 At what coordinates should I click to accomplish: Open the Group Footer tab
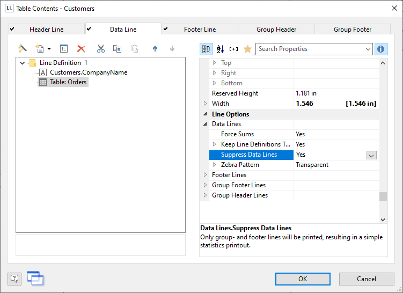pyautogui.click(x=353, y=30)
